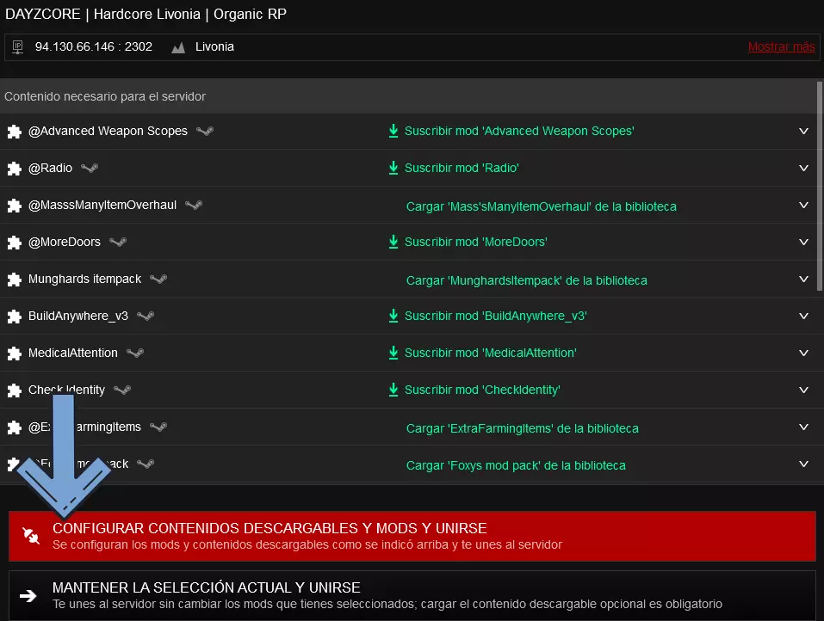Screen dimensions: 824x621
Task: Expand the @Radio row chevron
Action: [803, 168]
